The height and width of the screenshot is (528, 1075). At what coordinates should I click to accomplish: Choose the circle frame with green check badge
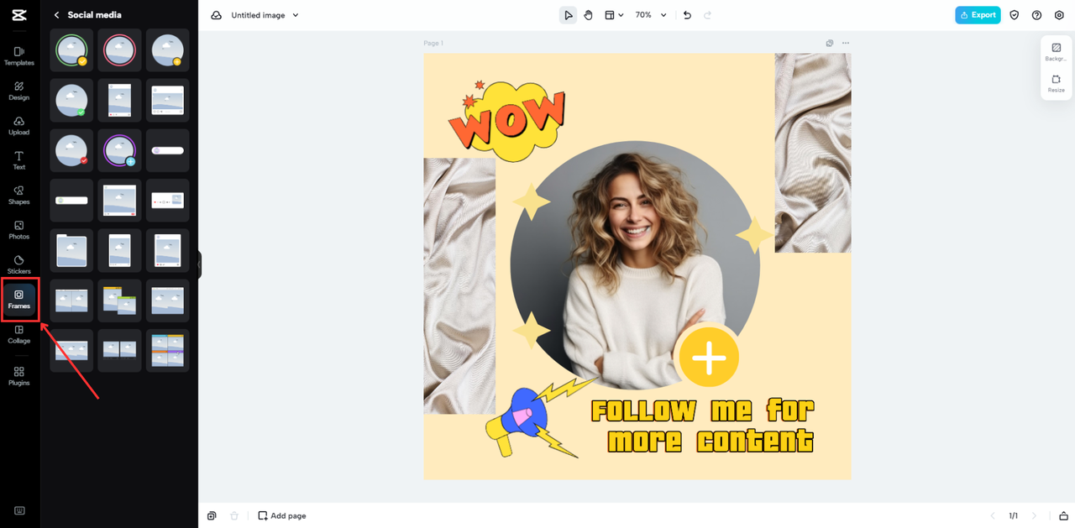tap(71, 101)
